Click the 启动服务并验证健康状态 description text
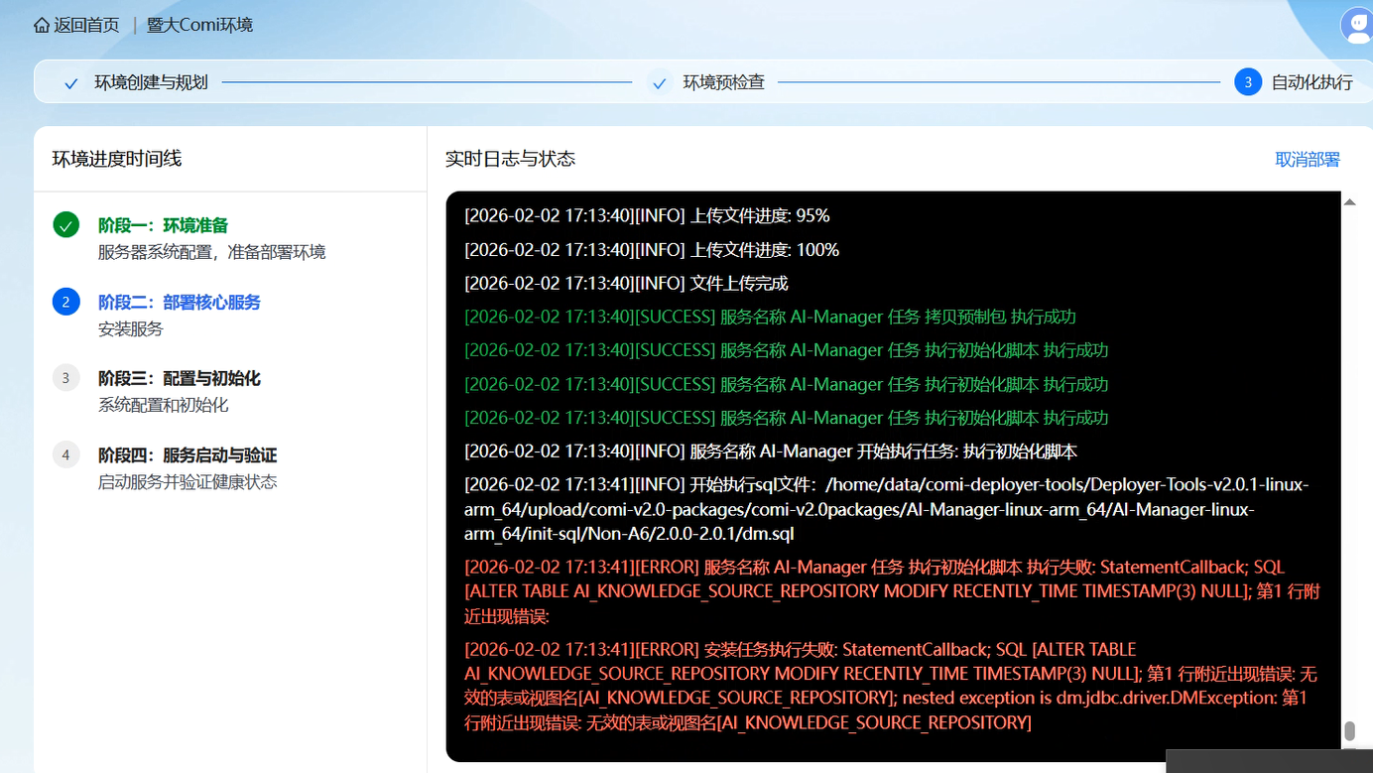Image resolution: width=1373 pixels, height=773 pixels. click(187, 482)
